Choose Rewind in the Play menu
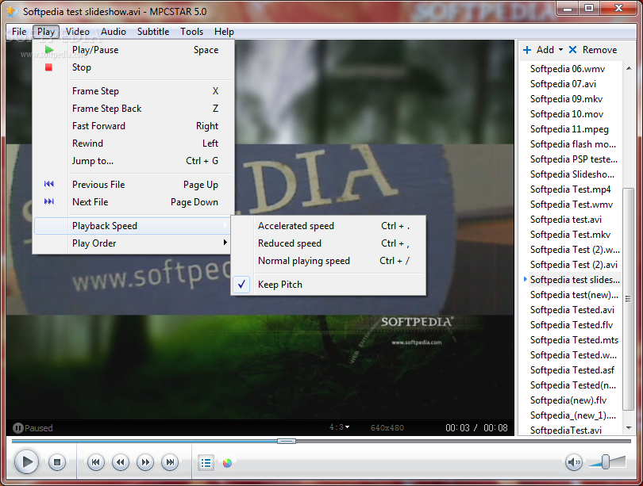The image size is (643, 486). click(x=133, y=144)
